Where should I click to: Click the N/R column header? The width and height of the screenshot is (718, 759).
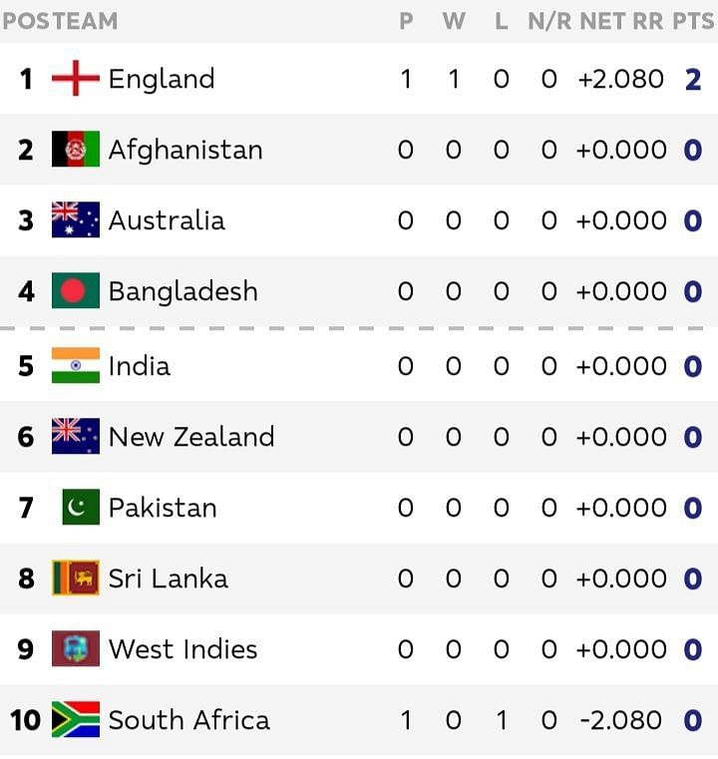tap(549, 21)
